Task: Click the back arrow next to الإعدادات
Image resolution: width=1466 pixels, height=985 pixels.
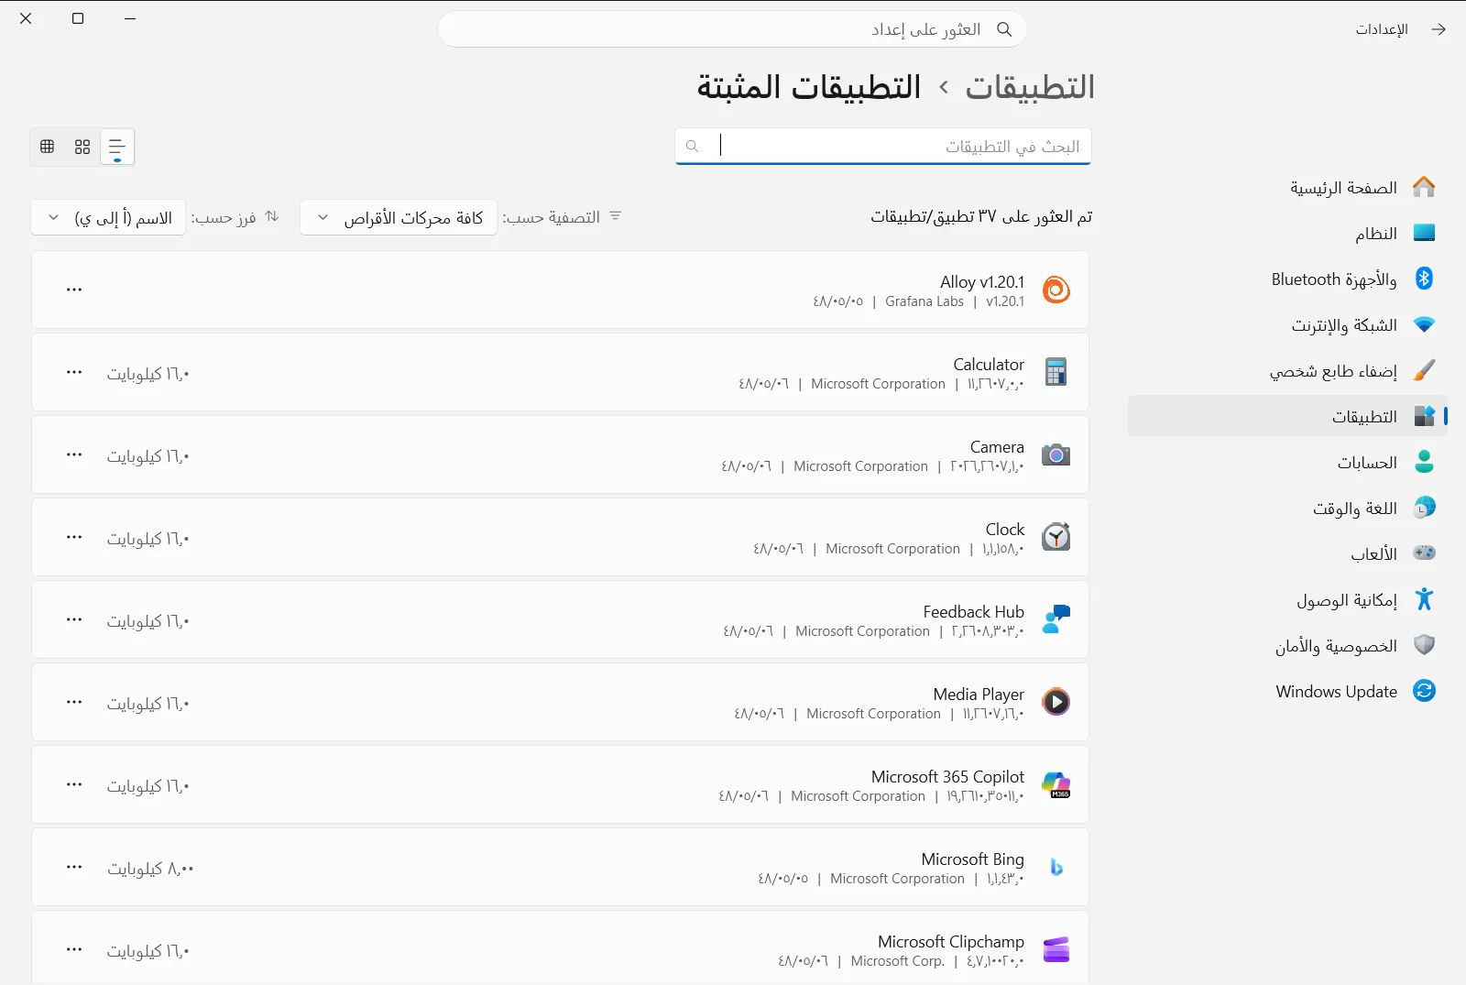Action: [1439, 29]
